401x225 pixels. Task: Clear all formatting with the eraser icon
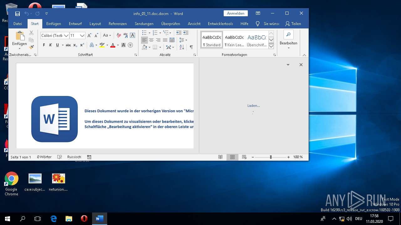click(119, 35)
